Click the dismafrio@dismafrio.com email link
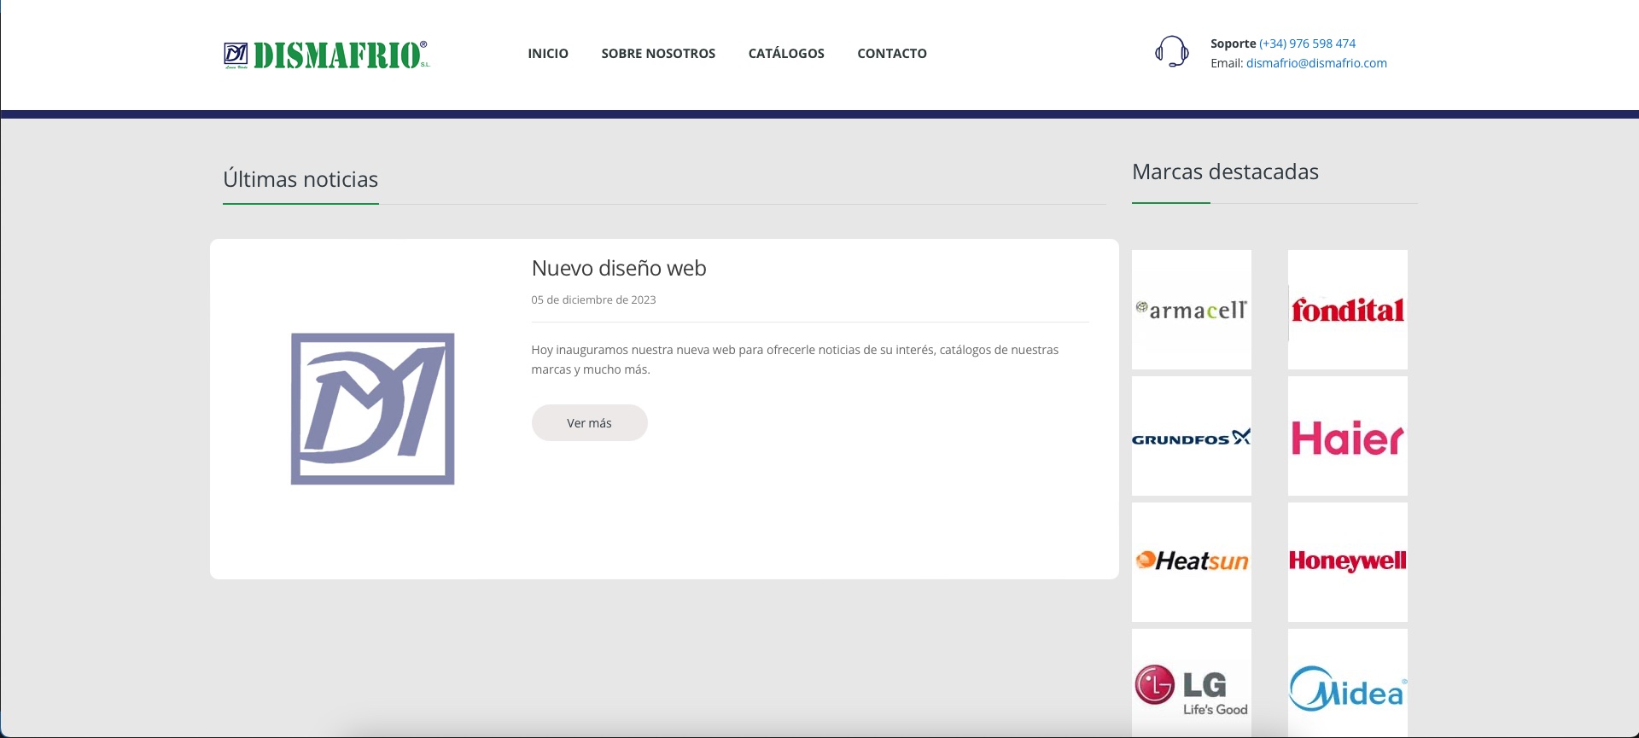This screenshot has width=1639, height=738. 1316,63
